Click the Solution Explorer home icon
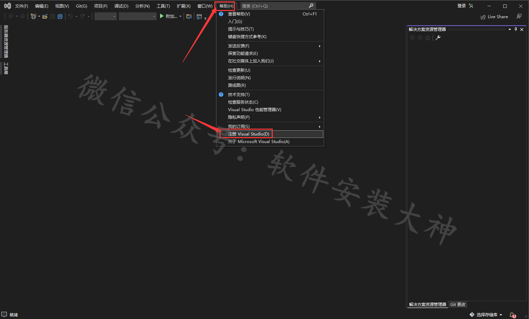The image size is (529, 319). tap(427, 38)
